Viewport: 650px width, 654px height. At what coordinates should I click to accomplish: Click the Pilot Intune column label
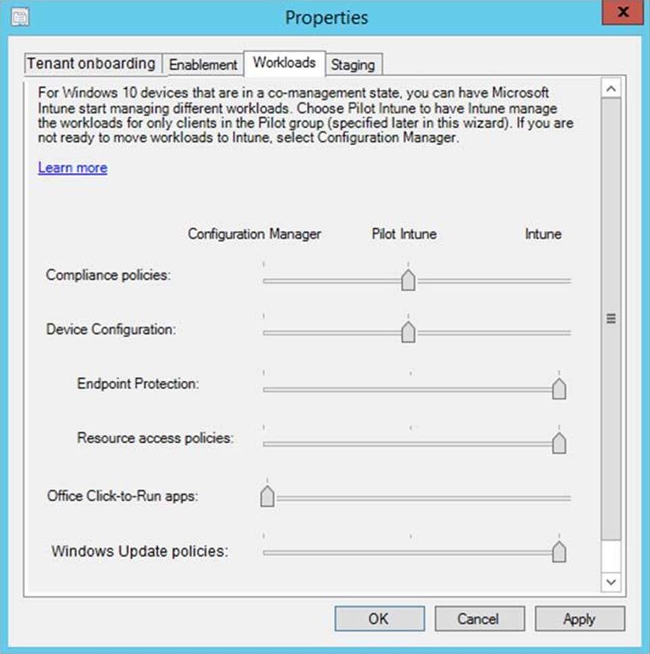click(x=404, y=234)
